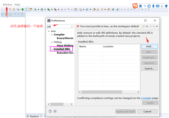Screen dimensions: 169x118
Task: Select Heap Walking in preferences tree
Action: 65,46
